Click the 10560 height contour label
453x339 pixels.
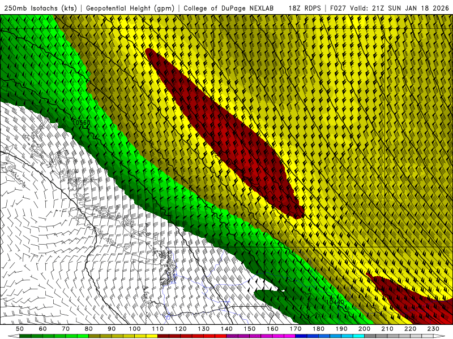pos(82,123)
